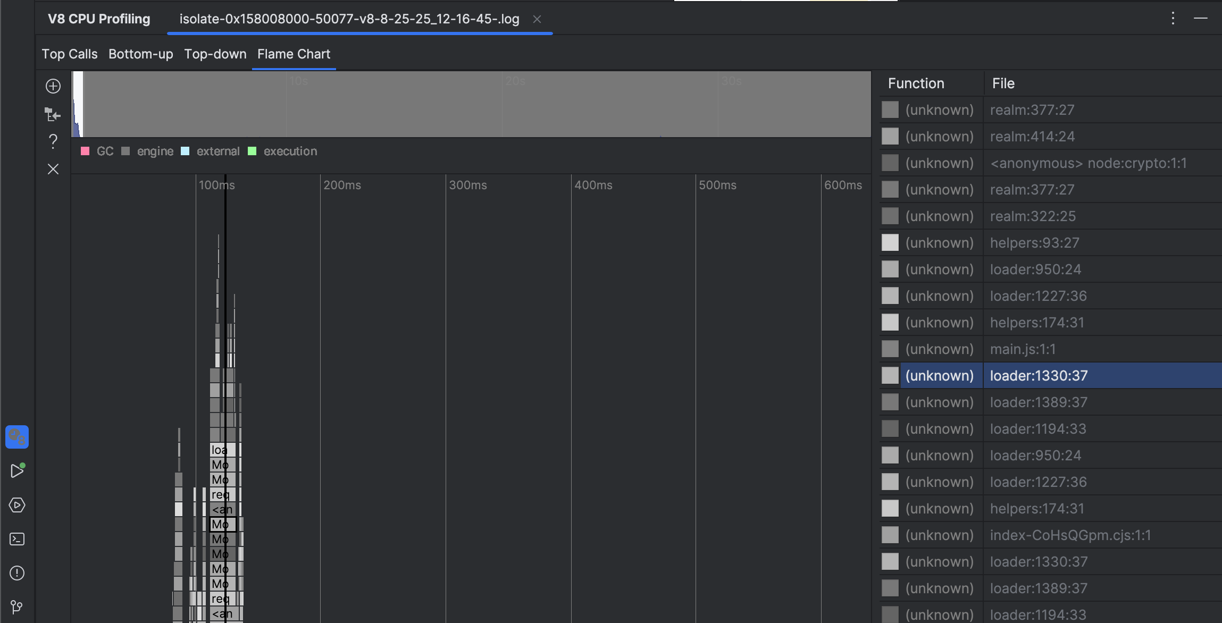Open the Services hexagon icon
The image size is (1222, 623).
(x=17, y=505)
